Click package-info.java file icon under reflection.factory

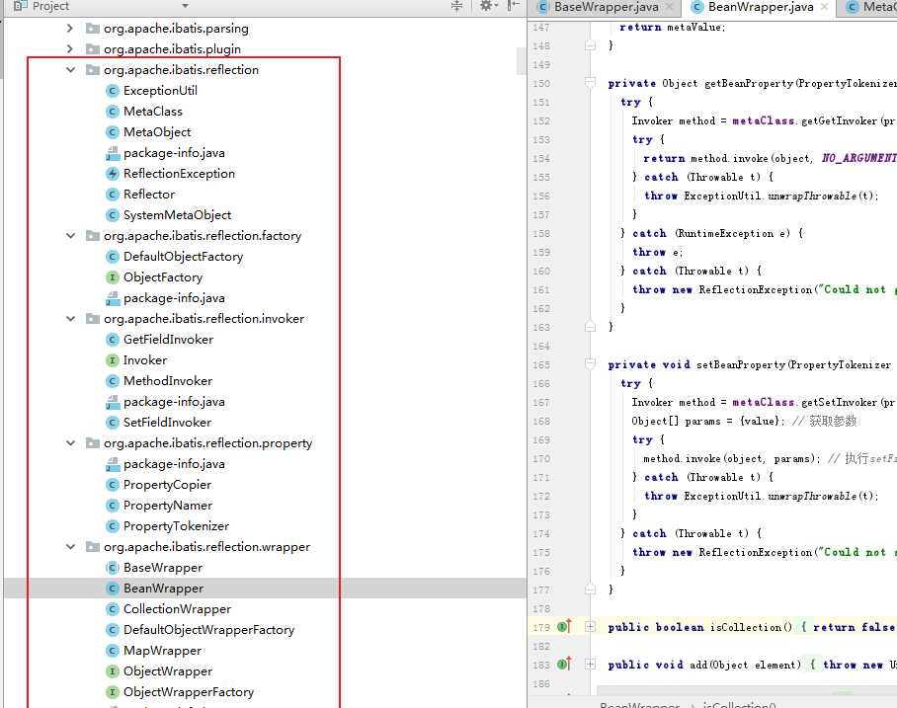point(113,298)
